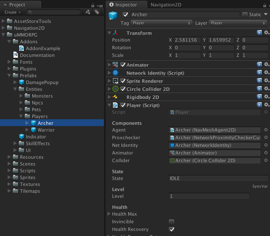270x236 pixels.
Task: Click the Level value field
Action: coord(209,196)
